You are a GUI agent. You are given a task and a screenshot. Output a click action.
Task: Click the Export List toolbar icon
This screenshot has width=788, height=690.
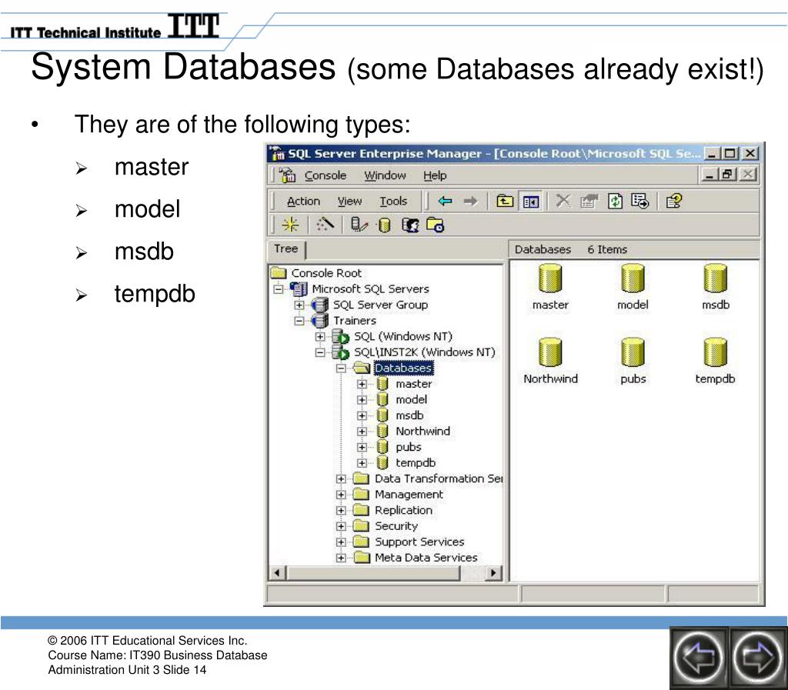click(x=639, y=202)
